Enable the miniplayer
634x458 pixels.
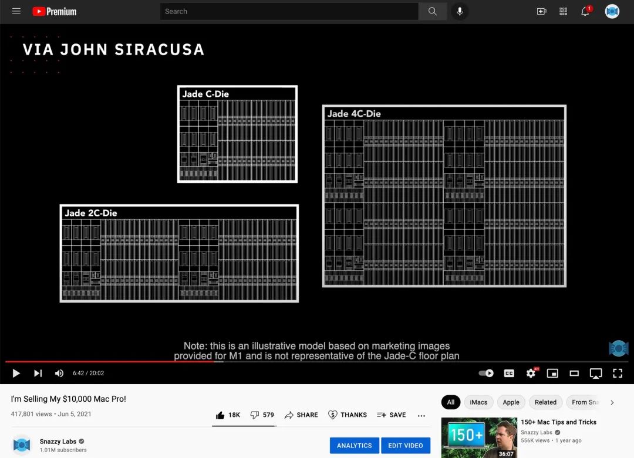[552, 373]
